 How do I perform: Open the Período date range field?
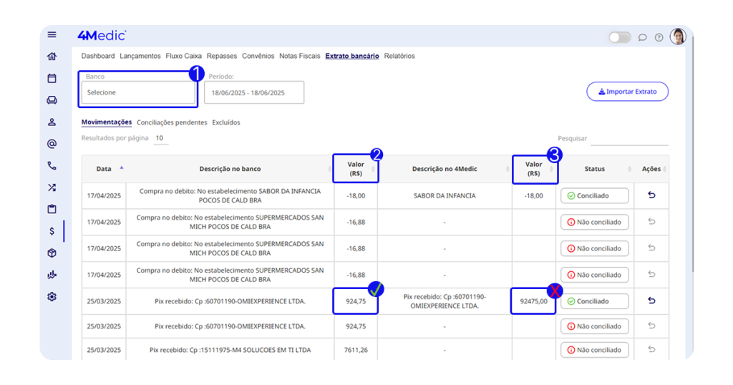pyautogui.click(x=254, y=92)
